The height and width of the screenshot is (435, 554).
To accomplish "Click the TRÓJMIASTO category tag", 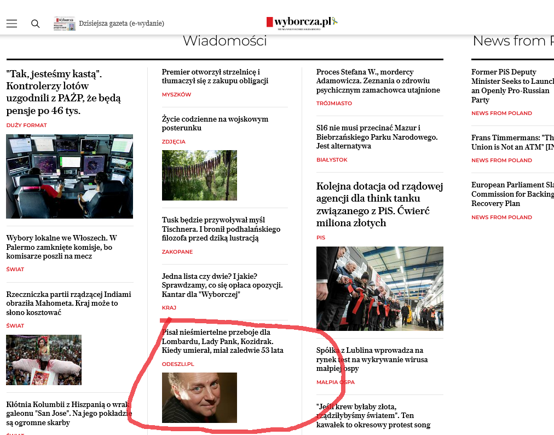I will pyautogui.click(x=334, y=104).
